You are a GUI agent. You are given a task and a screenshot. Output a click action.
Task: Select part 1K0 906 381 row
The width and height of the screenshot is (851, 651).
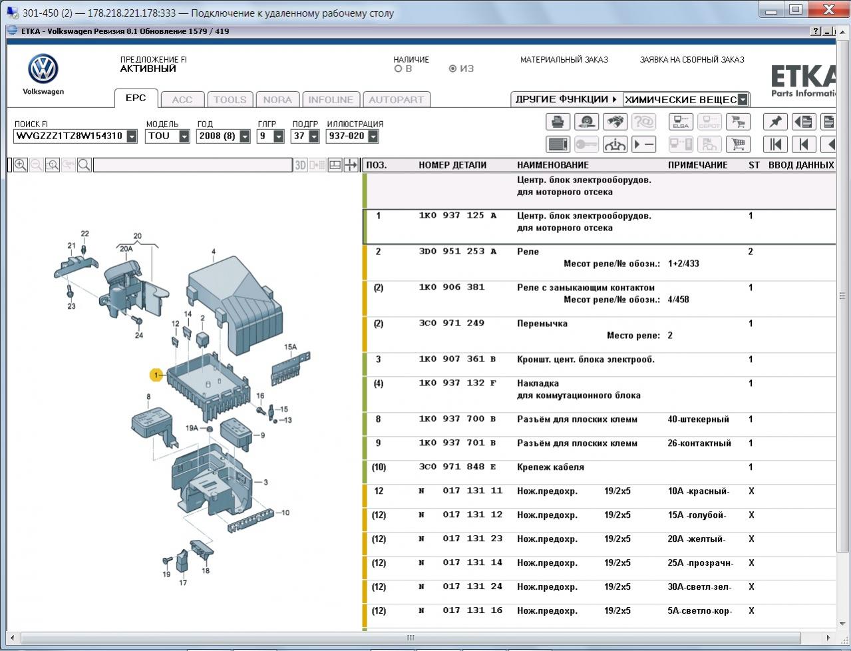click(599, 299)
